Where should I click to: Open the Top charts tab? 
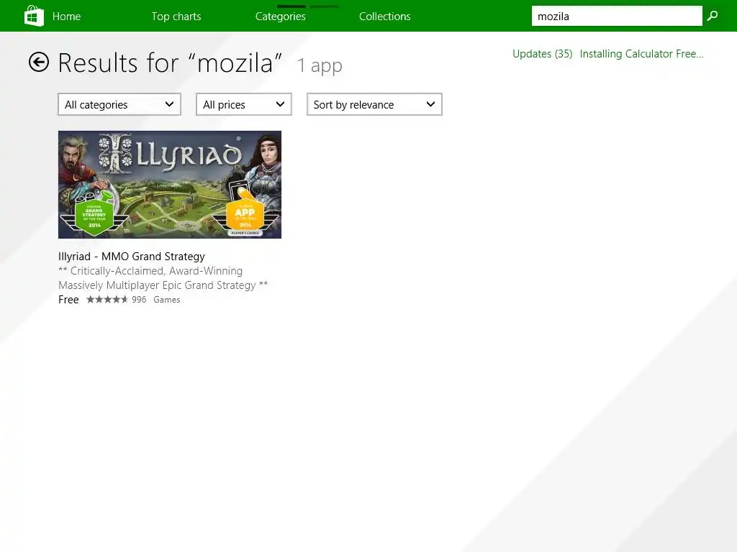click(176, 17)
